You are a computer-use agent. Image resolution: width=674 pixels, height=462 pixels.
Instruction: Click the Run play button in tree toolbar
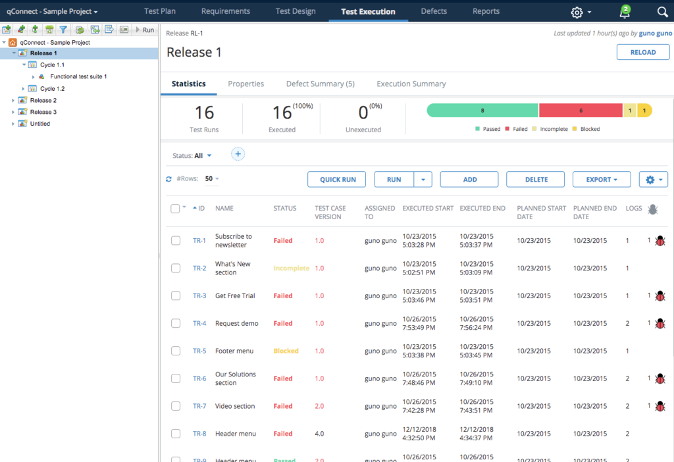click(145, 30)
